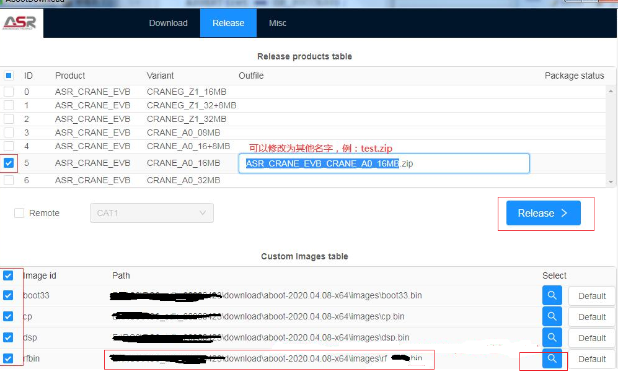Check product row CRANE_A0_08MB
The image size is (618, 377).
8,132
